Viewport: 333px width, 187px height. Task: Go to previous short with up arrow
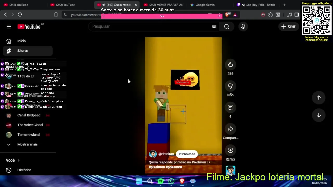pyautogui.click(x=319, y=98)
